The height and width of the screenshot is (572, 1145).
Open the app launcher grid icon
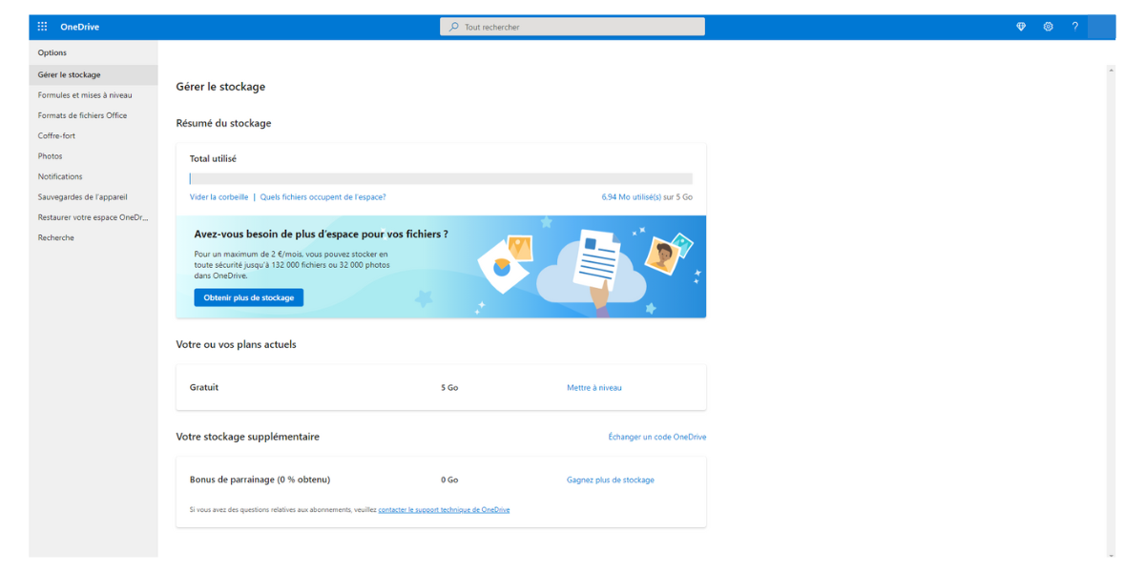(x=42, y=27)
